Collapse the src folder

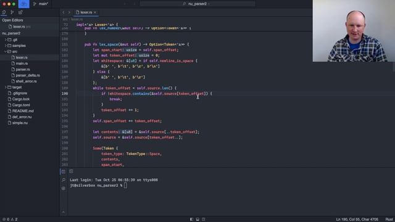[x=6, y=51]
